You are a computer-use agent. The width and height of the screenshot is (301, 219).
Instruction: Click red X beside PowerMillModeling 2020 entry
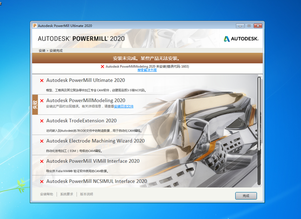point(42,101)
